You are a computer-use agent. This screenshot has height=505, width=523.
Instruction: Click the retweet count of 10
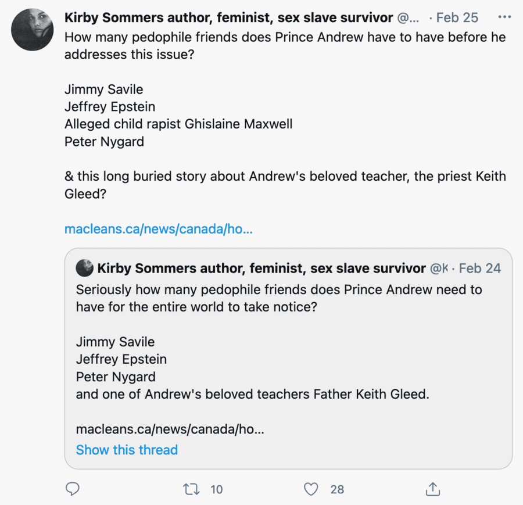[216, 489]
